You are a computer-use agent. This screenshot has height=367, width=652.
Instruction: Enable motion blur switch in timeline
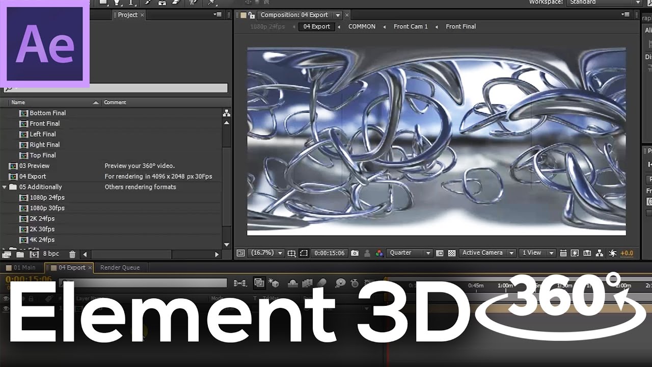pyautogui.click(x=321, y=283)
